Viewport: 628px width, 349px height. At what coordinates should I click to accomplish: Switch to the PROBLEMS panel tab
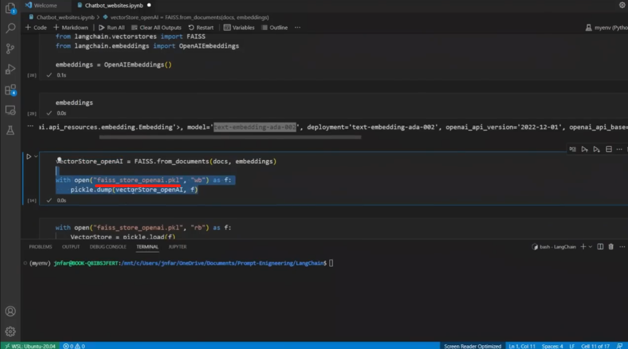(40, 247)
